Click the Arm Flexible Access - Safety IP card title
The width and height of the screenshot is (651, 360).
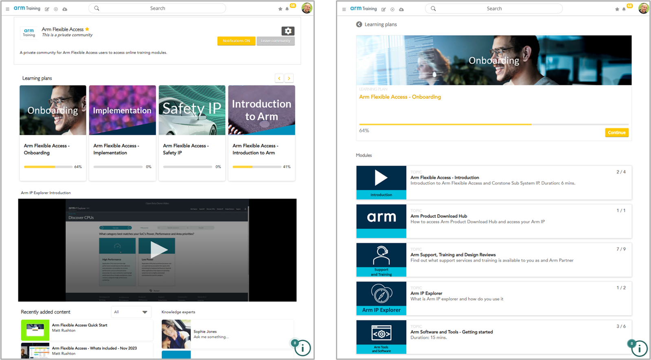(186, 149)
